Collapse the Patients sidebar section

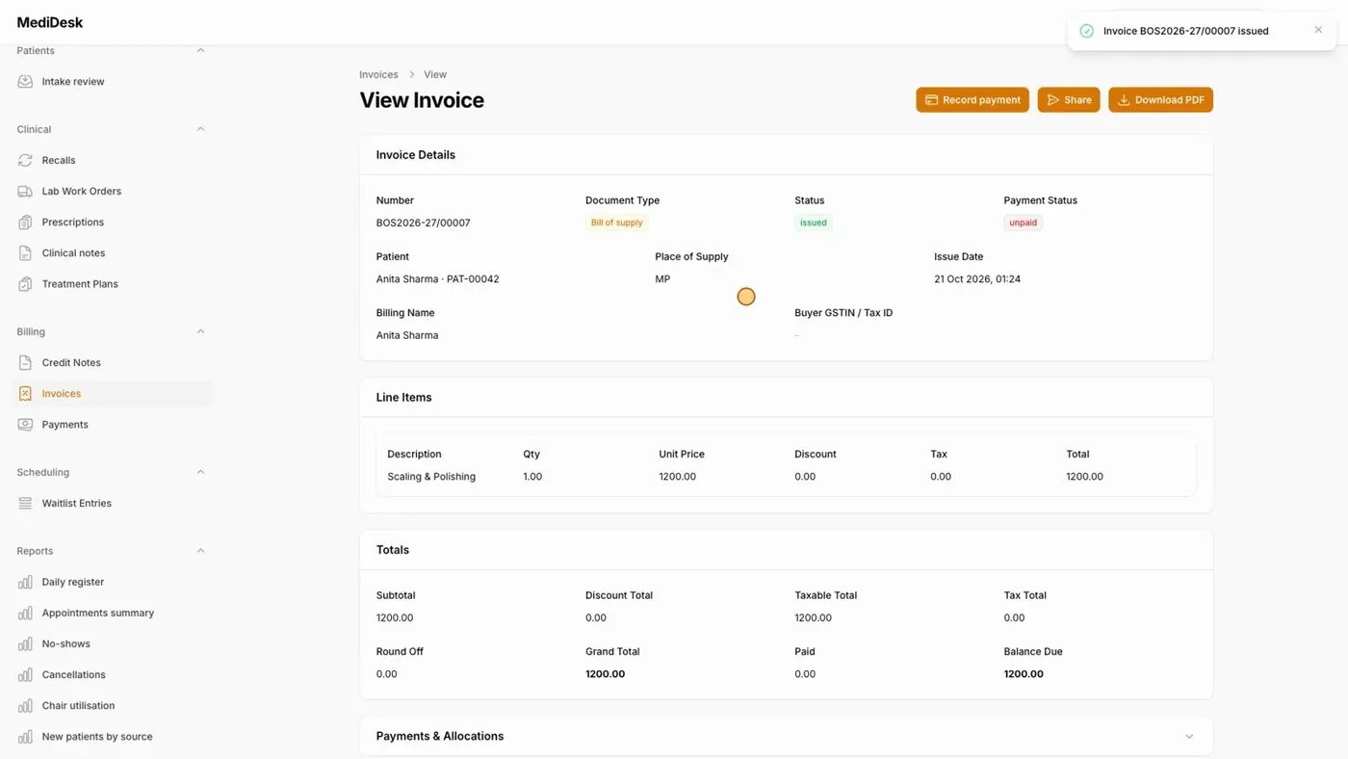click(200, 50)
